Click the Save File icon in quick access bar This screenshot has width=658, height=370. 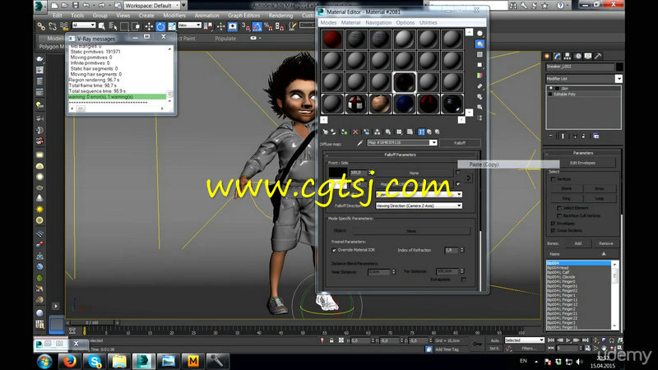76,6
